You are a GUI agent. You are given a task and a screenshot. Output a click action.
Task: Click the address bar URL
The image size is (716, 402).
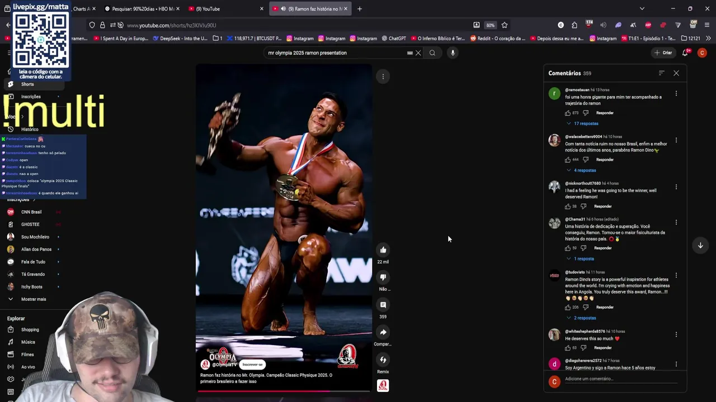click(x=172, y=25)
